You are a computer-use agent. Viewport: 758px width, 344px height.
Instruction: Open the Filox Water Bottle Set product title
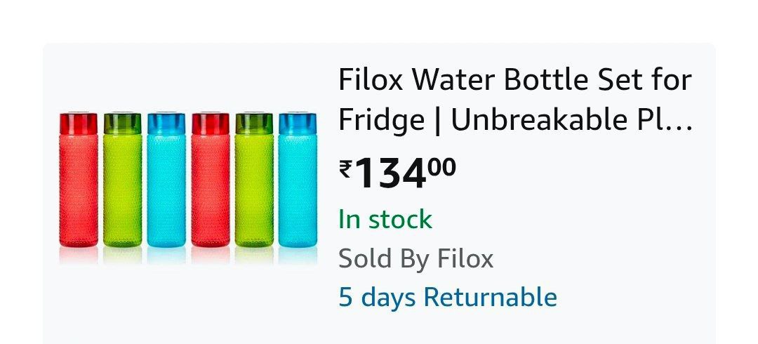[x=515, y=100]
